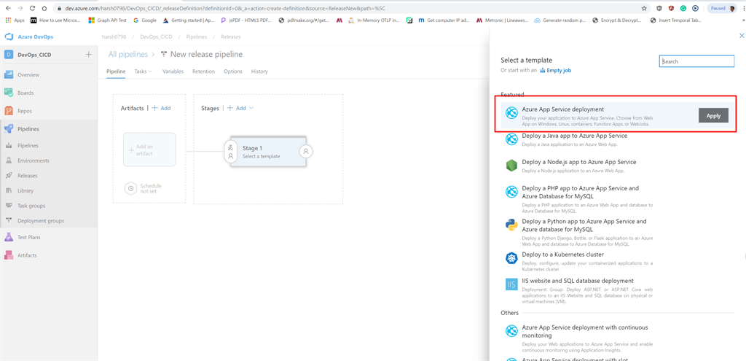Click the PHP app template icon
The image size is (746, 361).
point(511,192)
